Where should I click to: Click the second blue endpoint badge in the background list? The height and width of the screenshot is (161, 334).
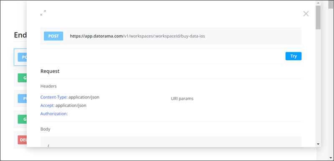[x=22, y=99]
